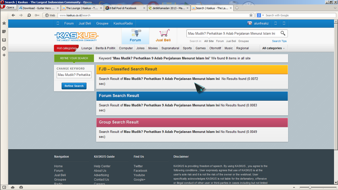The width and height of the screenshot is (338, 190).
Task: Switch to the detikRamadan 2013 tab
Action: [169, 8]
